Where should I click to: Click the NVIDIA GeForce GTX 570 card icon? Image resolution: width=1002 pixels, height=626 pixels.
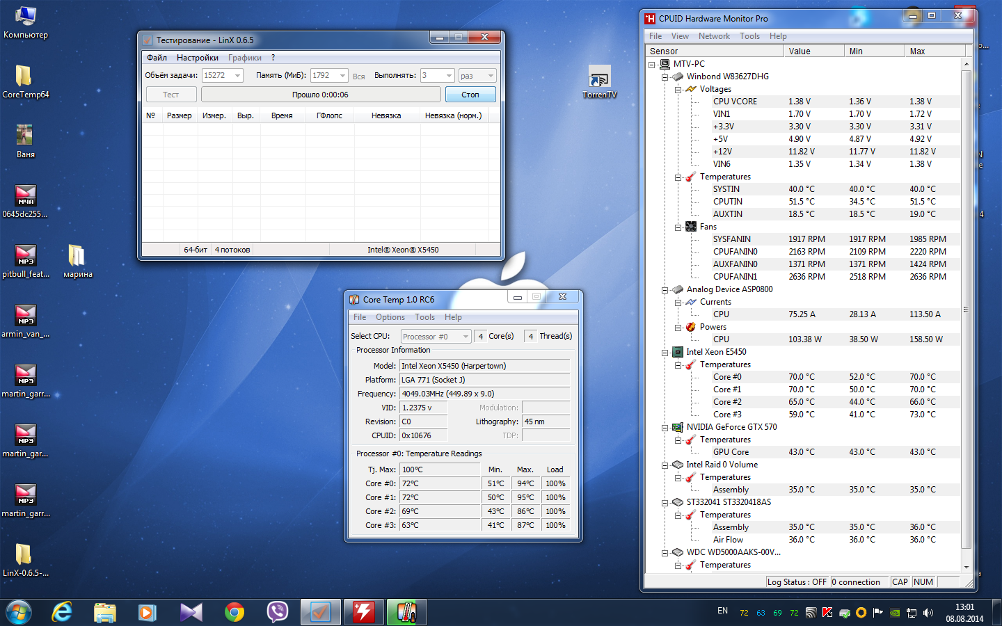pyautogui.click(x=678, y=427)
